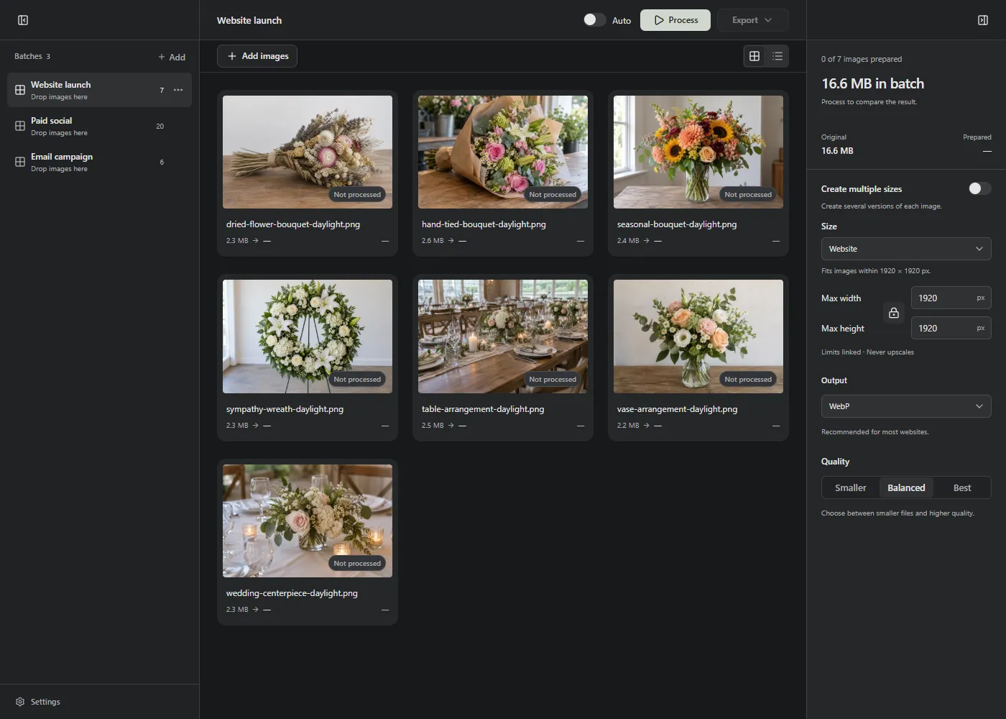Toggle the Auto processing switch
This screenshot has width=1006, height=719.
coord(594,20)
